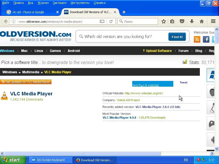Select the Linux penguin icon in sidebar

211,107
